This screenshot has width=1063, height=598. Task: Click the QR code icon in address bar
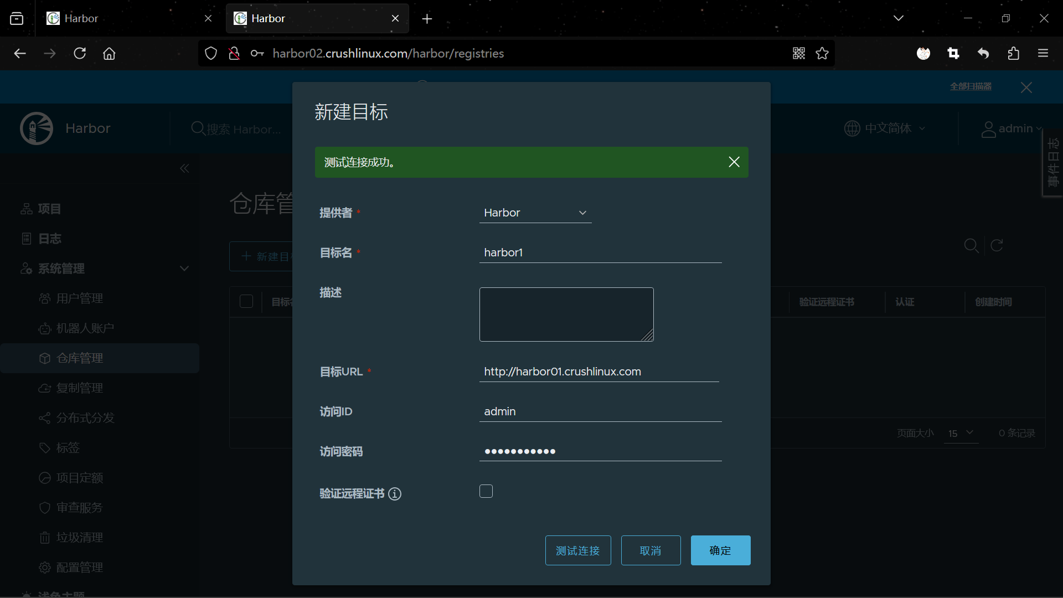pos(798,53)
